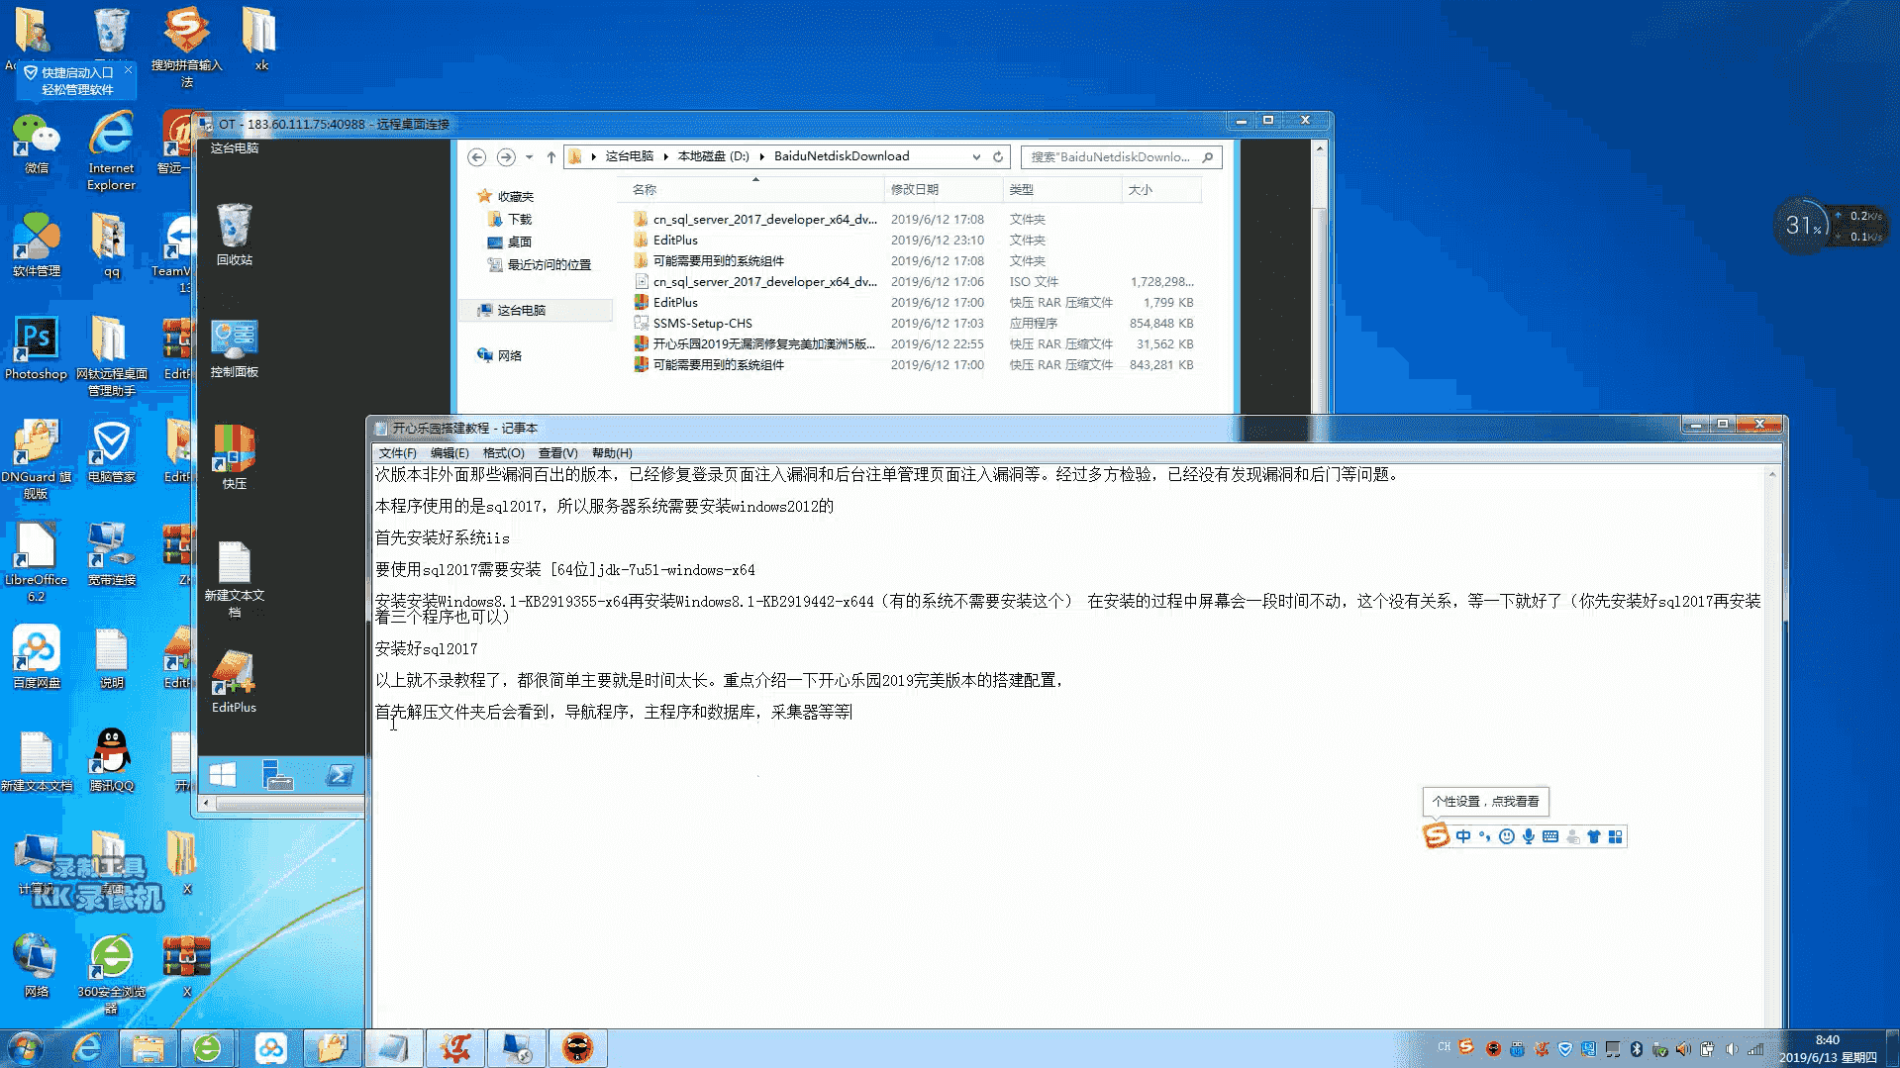
Task: Expand address bar history dropdown
Action: point(976,157)
